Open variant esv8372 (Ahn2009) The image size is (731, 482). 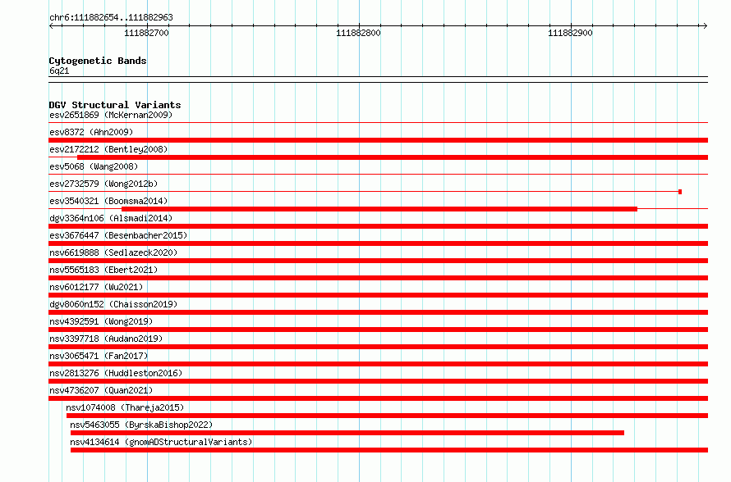(91, 132)
